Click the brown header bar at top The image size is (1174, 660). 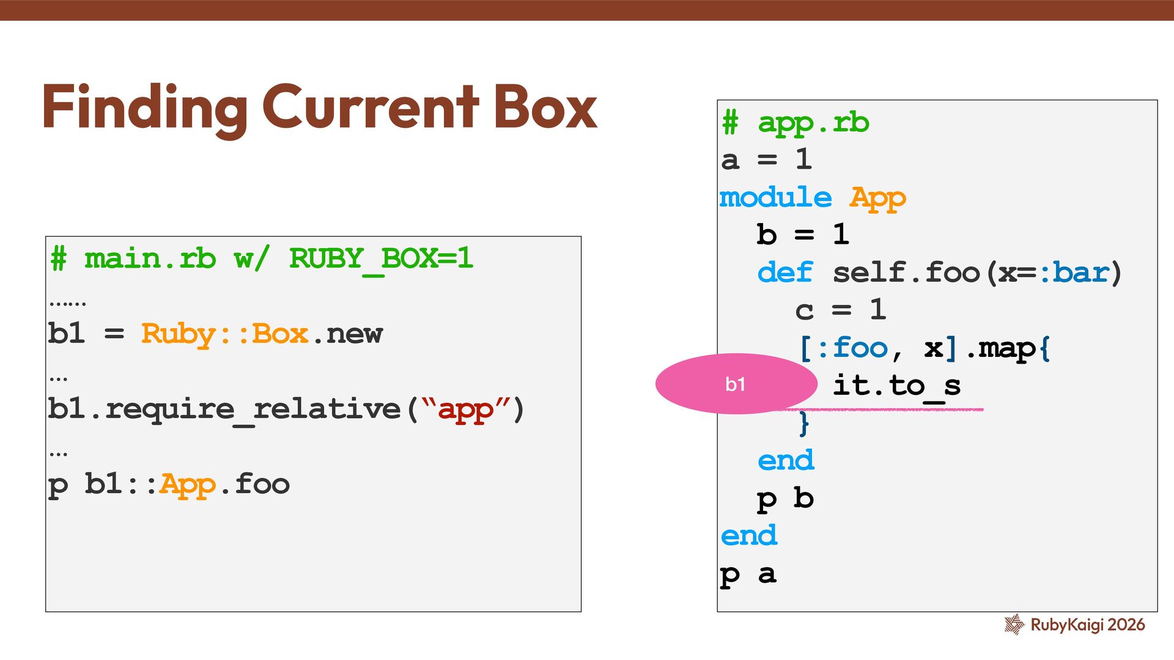tap(587, 10)
